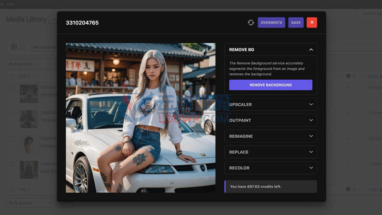382x215 pixels.
Task: Open Screen Options in Media Library
Action: click(x=371, y=13)
